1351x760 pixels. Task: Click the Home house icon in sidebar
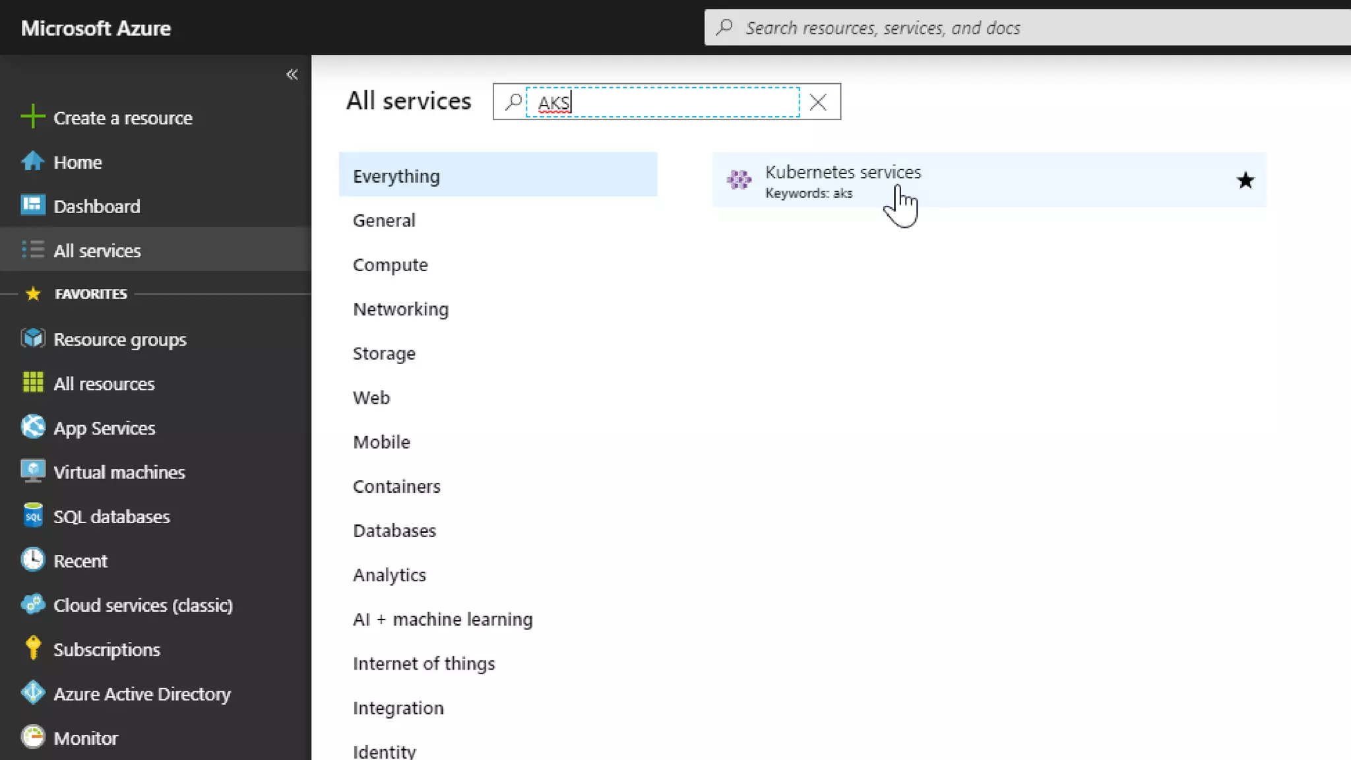[x=32, y=162]
